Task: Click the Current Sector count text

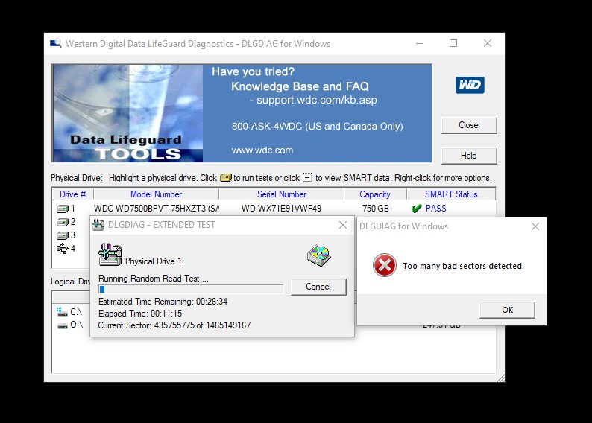Action: click(174, 325)
